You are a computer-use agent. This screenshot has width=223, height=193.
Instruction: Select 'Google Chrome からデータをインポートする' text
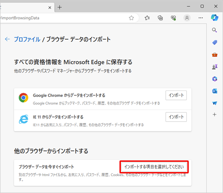click(69, 95)
